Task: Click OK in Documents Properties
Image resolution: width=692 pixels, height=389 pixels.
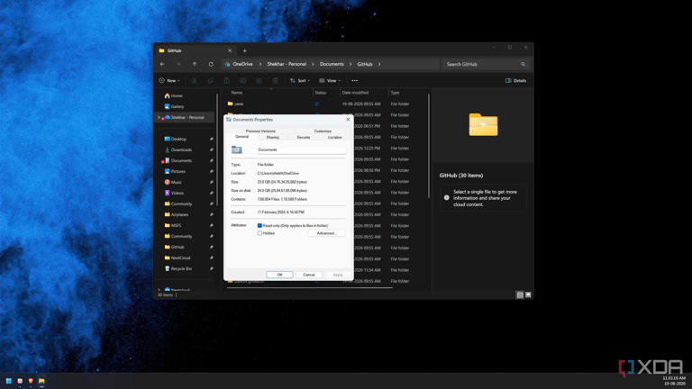Action: tap(279, 275)
